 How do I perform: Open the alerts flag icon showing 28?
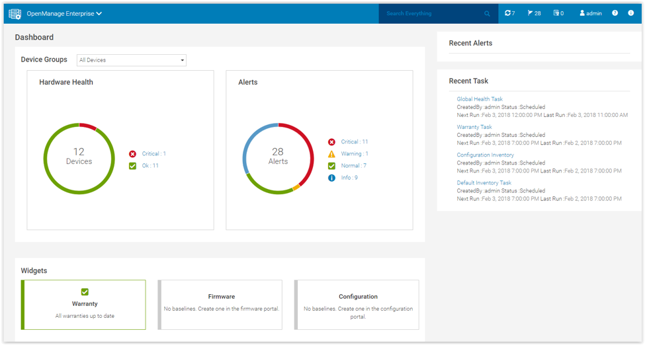coord(534,13)
